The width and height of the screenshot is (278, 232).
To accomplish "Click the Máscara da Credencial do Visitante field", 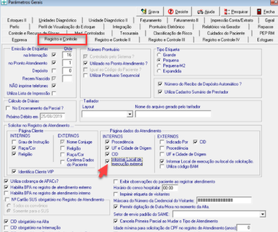I will 224,200.
